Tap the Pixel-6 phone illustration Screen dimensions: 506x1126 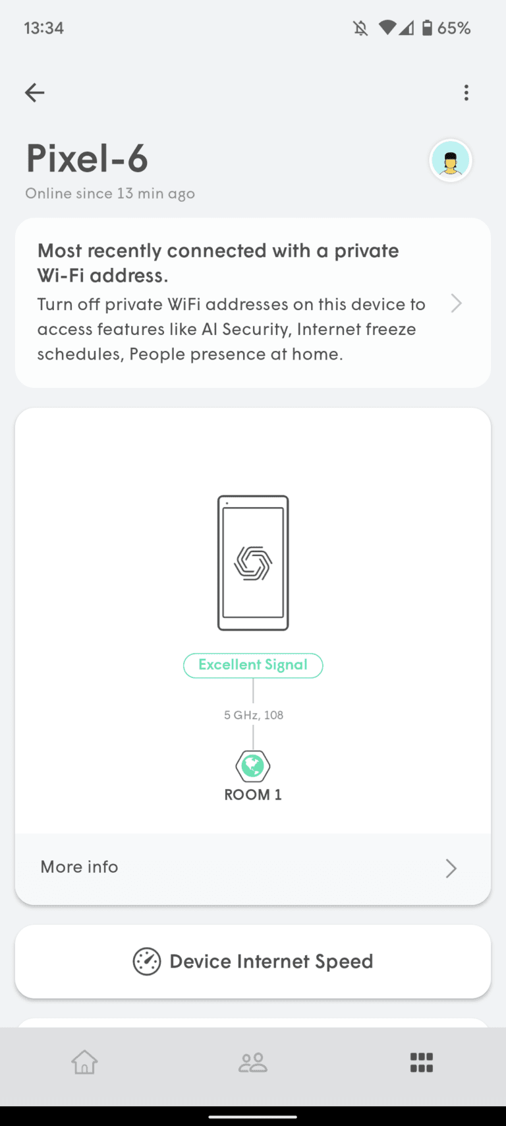253,561
